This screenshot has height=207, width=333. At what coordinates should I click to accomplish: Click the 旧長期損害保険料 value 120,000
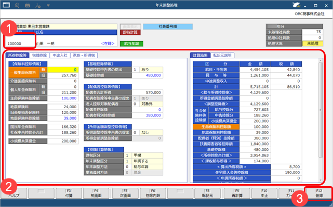coord(63,112)
